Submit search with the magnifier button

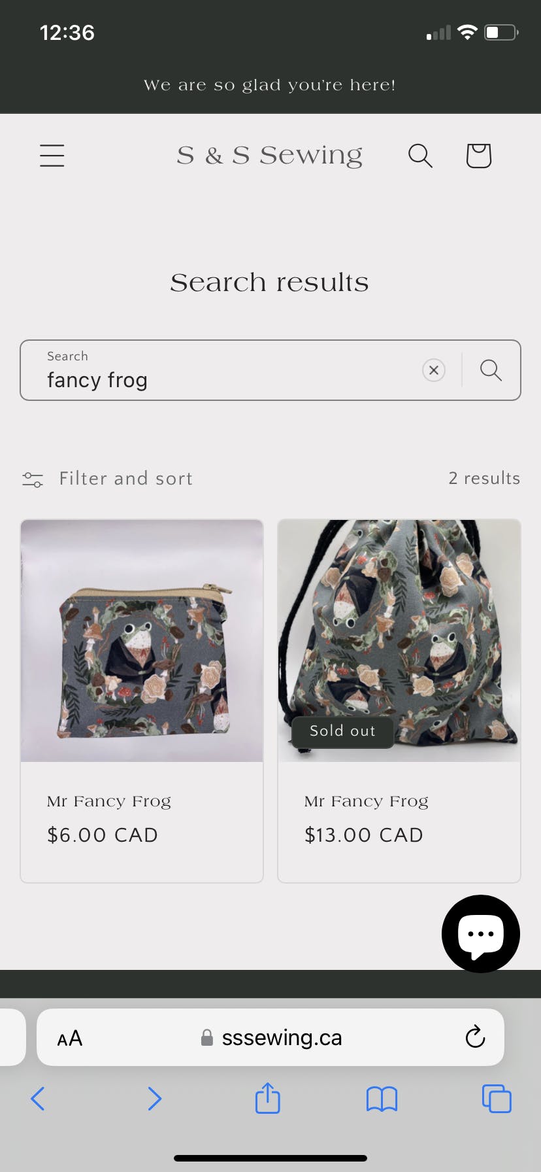(491, 370)
